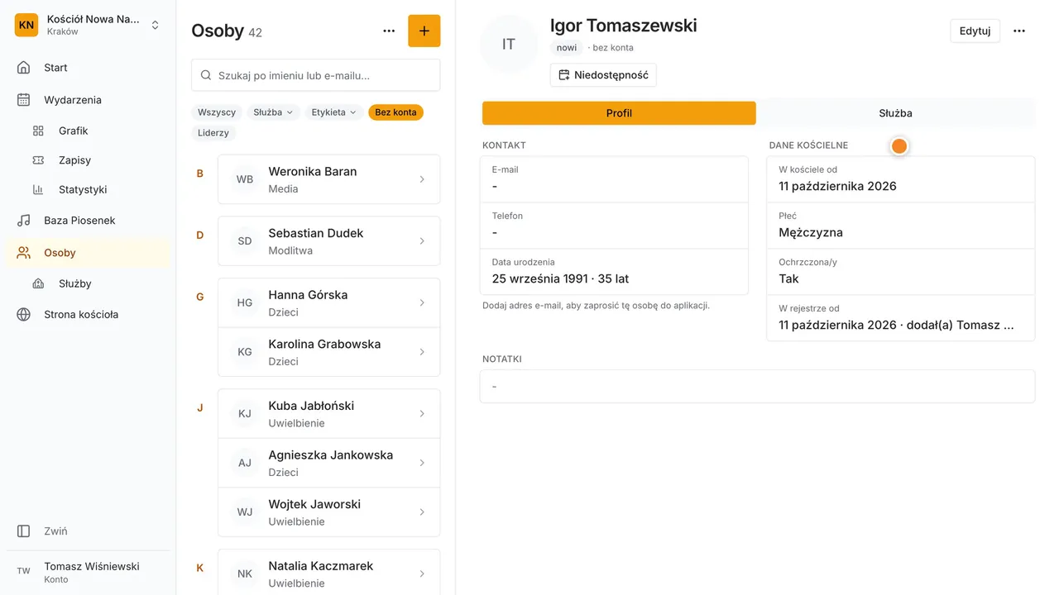Click the KN church logo badge
The width and height of the screenshot is (1059, 595).
coord(26,25)
